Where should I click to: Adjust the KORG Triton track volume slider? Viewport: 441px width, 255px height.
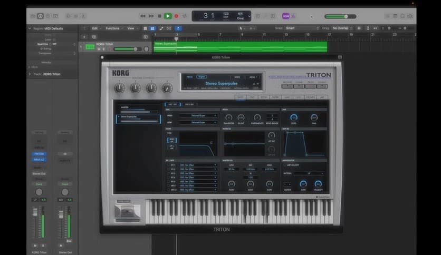coord(128,49)
